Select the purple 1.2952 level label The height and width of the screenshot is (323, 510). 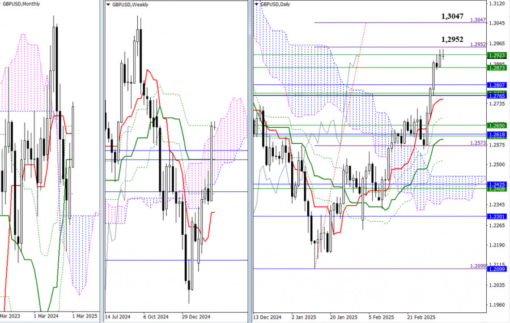point(478,45)
